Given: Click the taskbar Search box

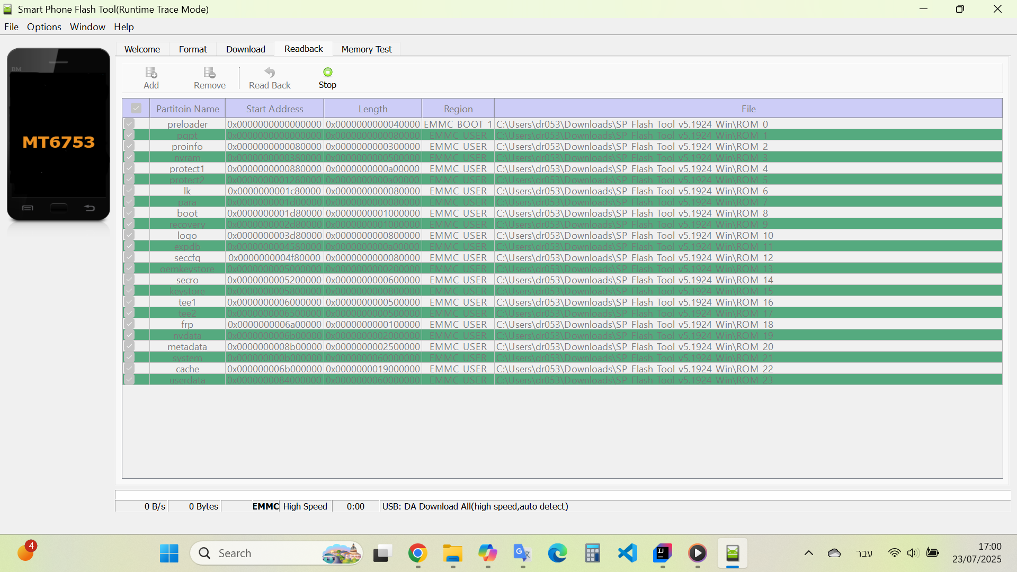Looking at the screenshot, I should point(276,553).
